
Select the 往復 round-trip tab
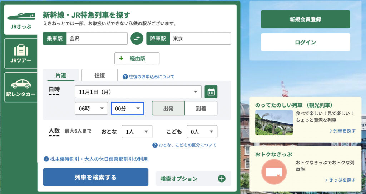point(100,75)
